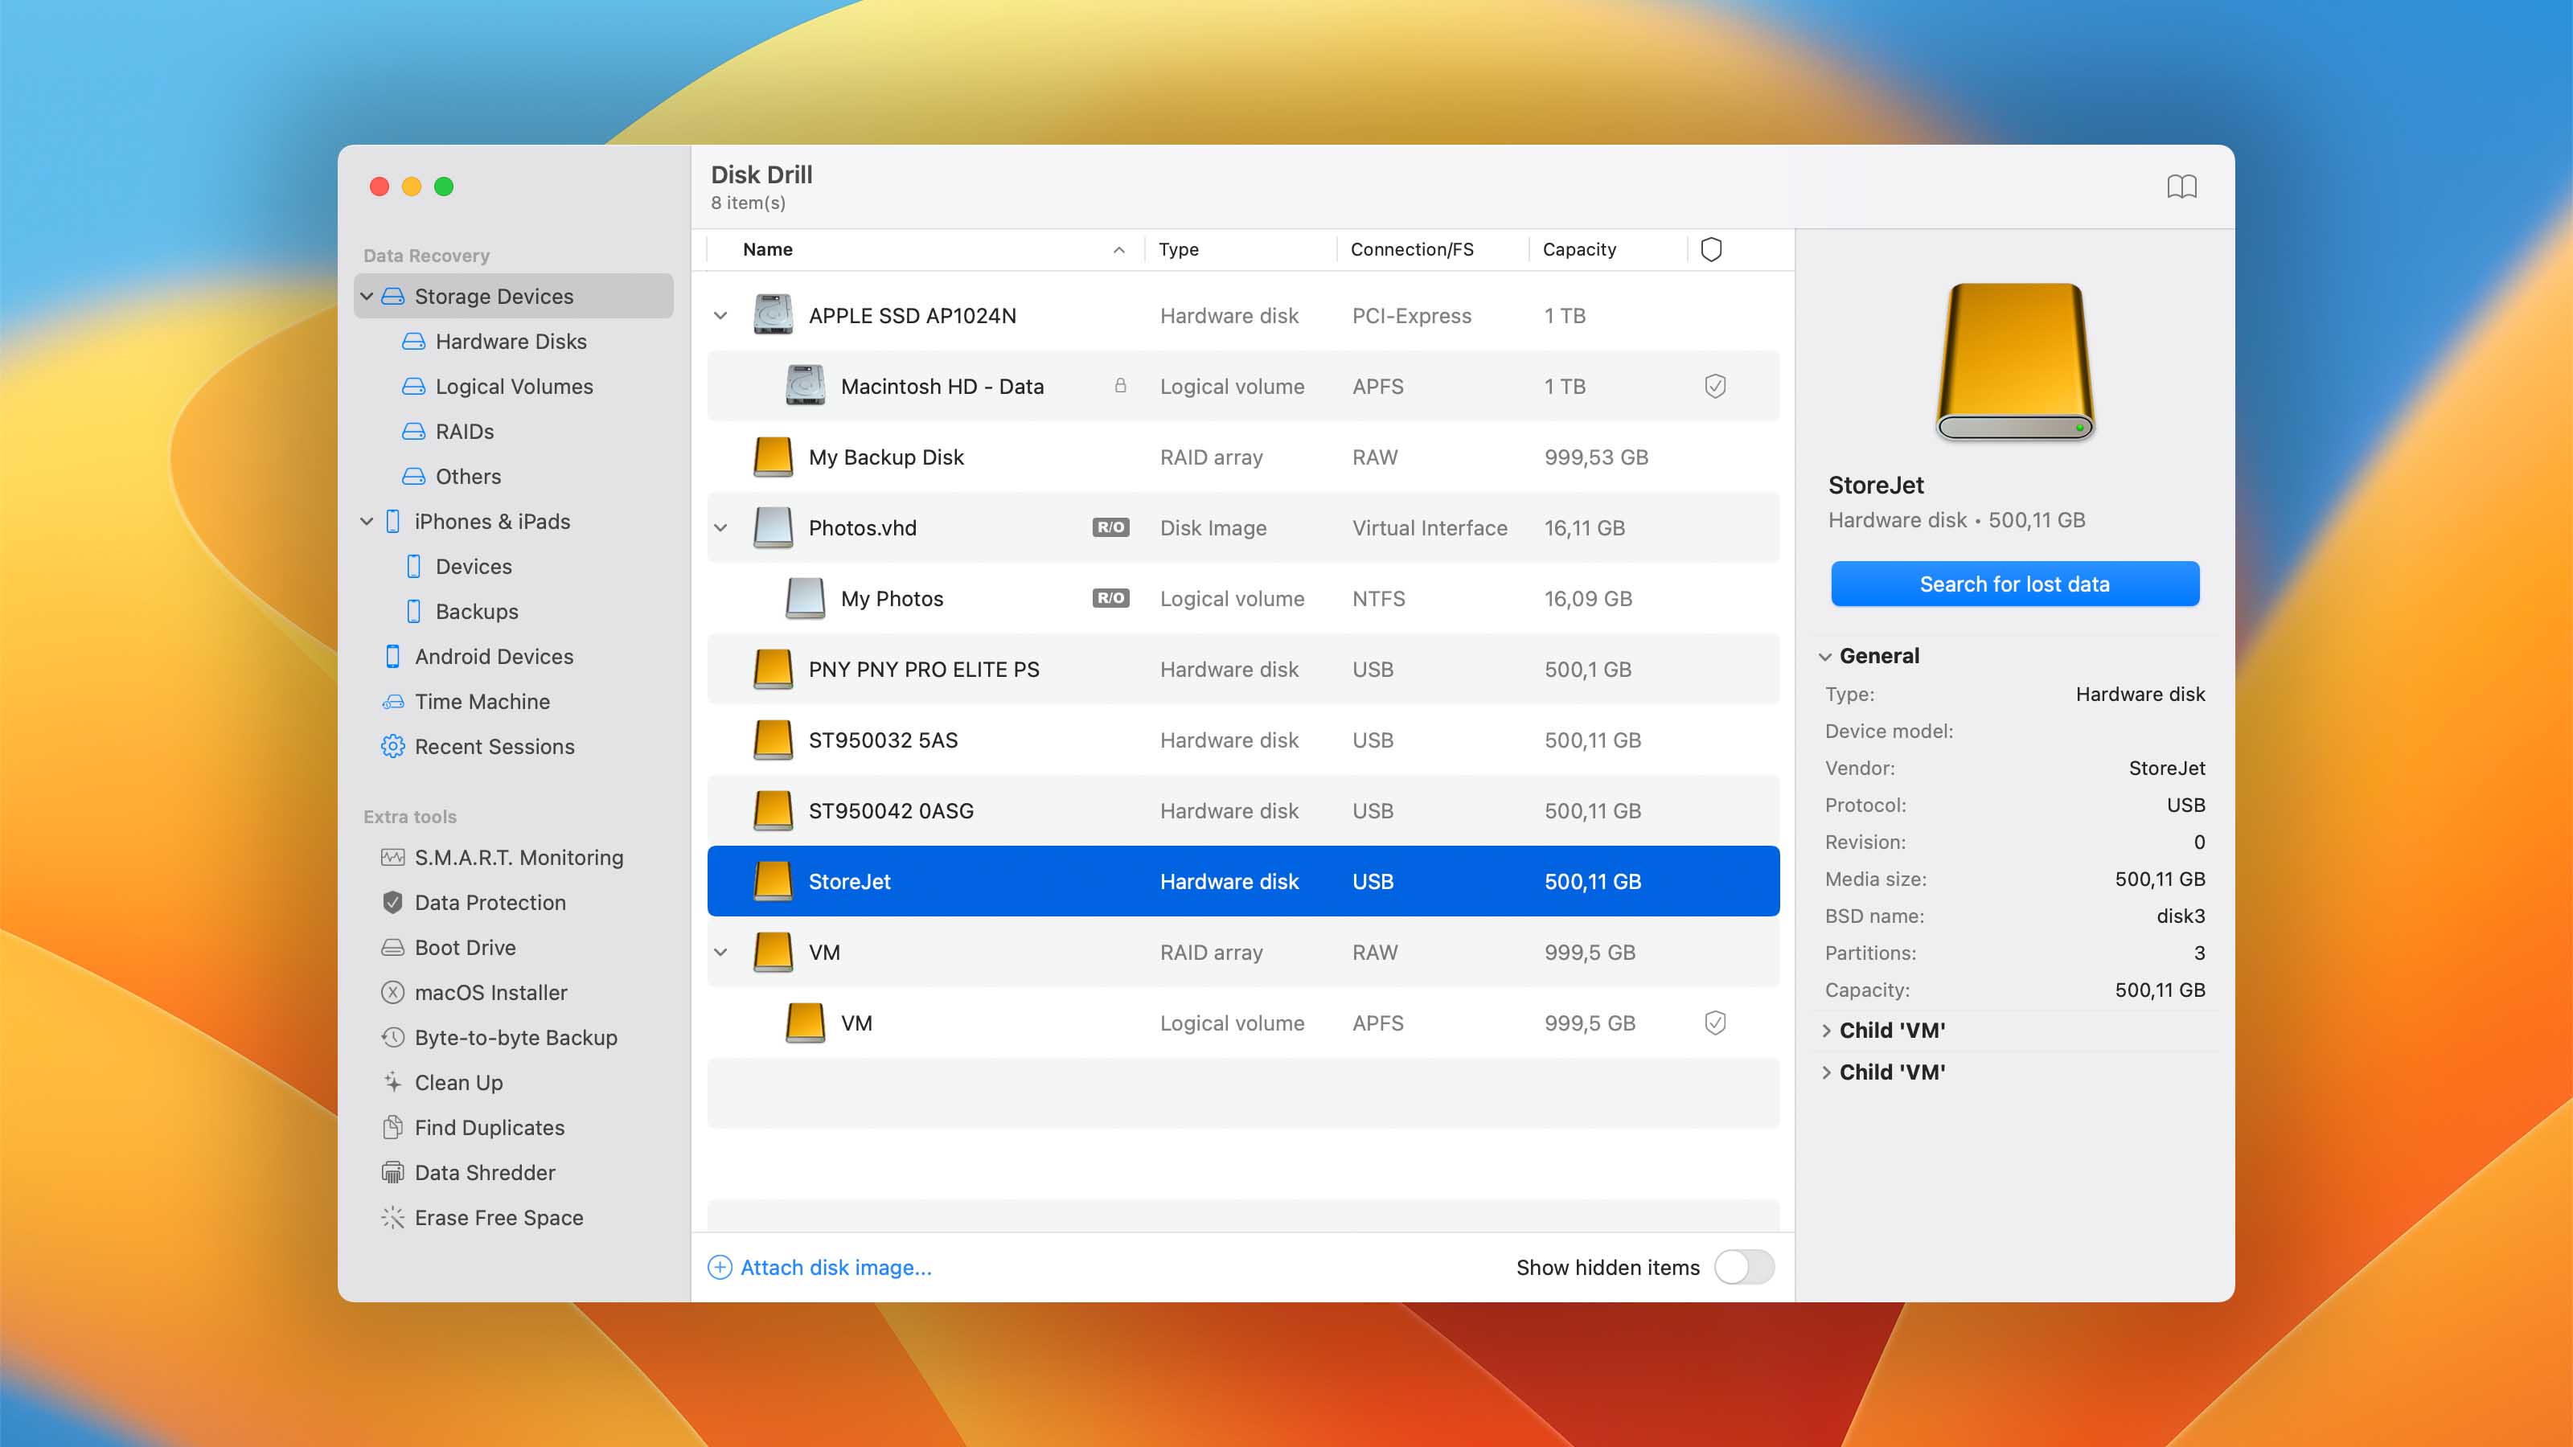Screen dimensions: 2573x1447
Task: Collapse the VM RAID array row
Action: tap(720, 952)
